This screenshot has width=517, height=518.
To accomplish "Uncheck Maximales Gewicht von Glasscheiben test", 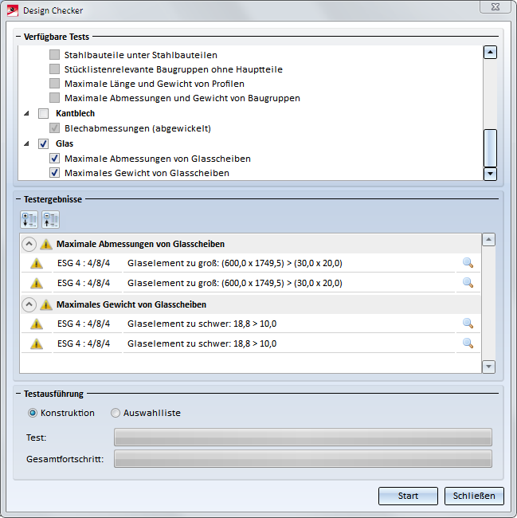I will (x=54, y=172).
